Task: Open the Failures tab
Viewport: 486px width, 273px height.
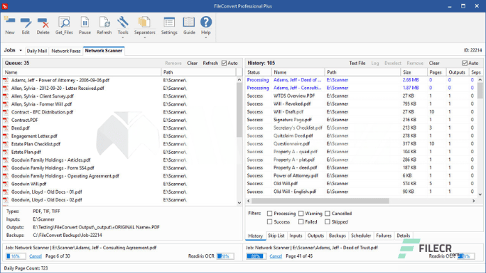Action: pos(384,235)
